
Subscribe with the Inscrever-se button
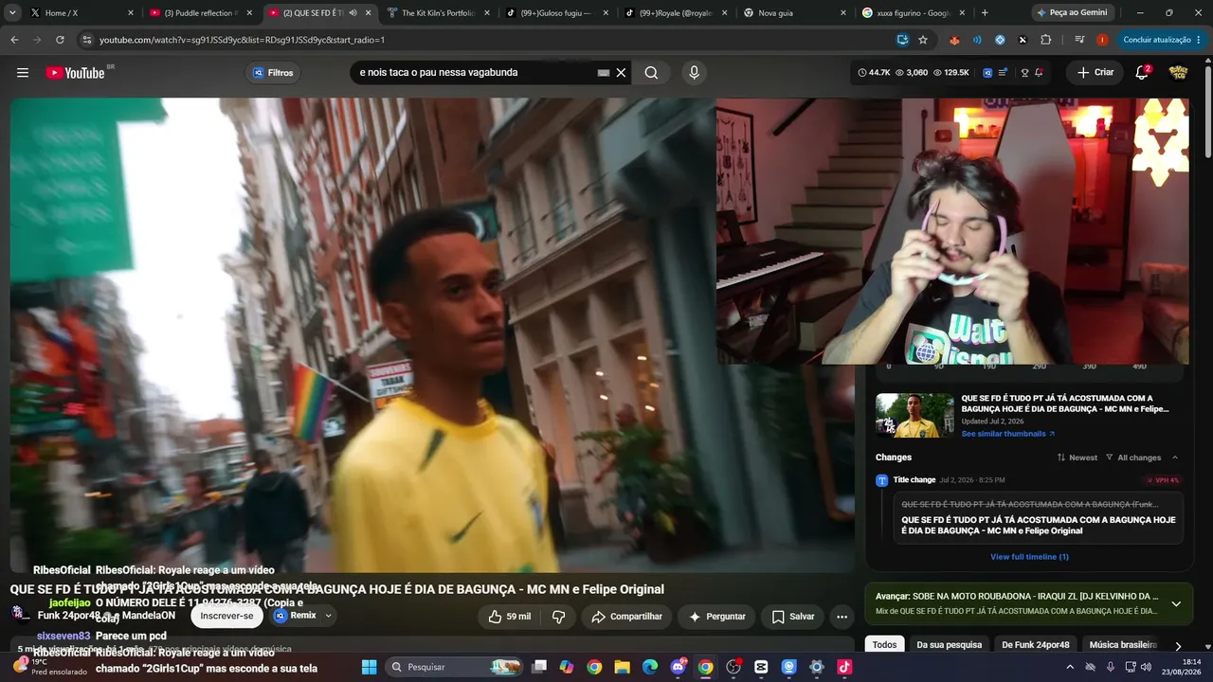coord(226,616)
